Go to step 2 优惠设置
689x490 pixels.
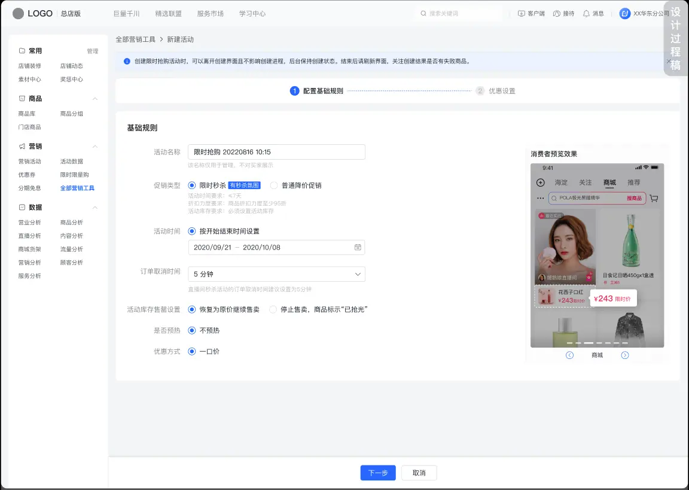(496, 91)
